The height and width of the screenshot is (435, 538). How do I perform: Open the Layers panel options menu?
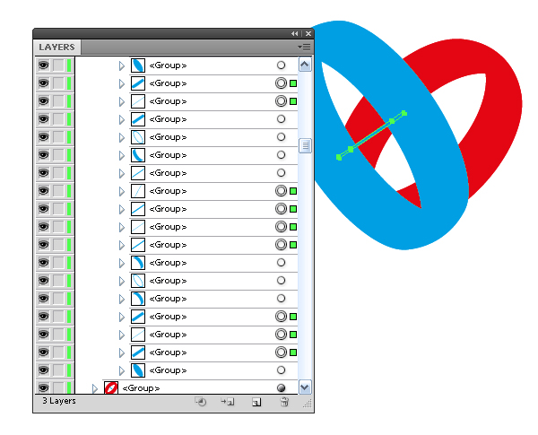coord(304,47)
